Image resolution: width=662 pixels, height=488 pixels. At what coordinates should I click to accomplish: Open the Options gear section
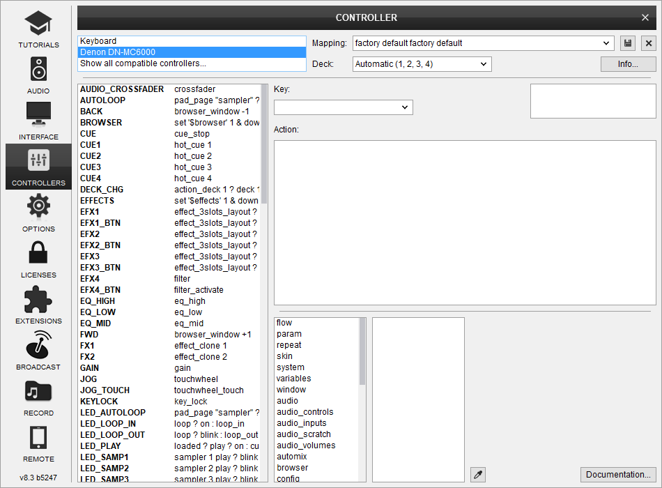(38, 213)
